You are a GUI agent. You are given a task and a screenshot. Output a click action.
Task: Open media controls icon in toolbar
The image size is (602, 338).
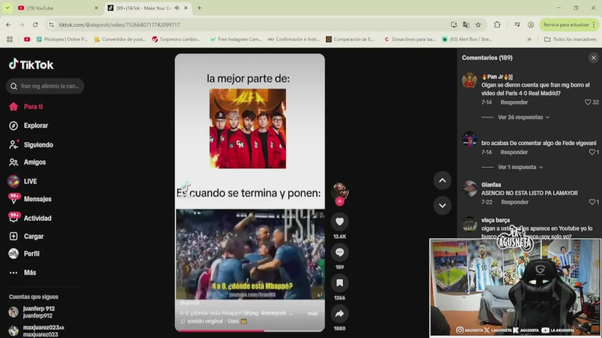517,24
